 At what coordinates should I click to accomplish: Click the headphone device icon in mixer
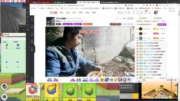[x=7, y=45]
